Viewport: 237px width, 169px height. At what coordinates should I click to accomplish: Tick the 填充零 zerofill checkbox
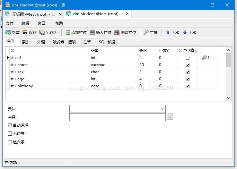pyautogui.click(x=10, y=142)
